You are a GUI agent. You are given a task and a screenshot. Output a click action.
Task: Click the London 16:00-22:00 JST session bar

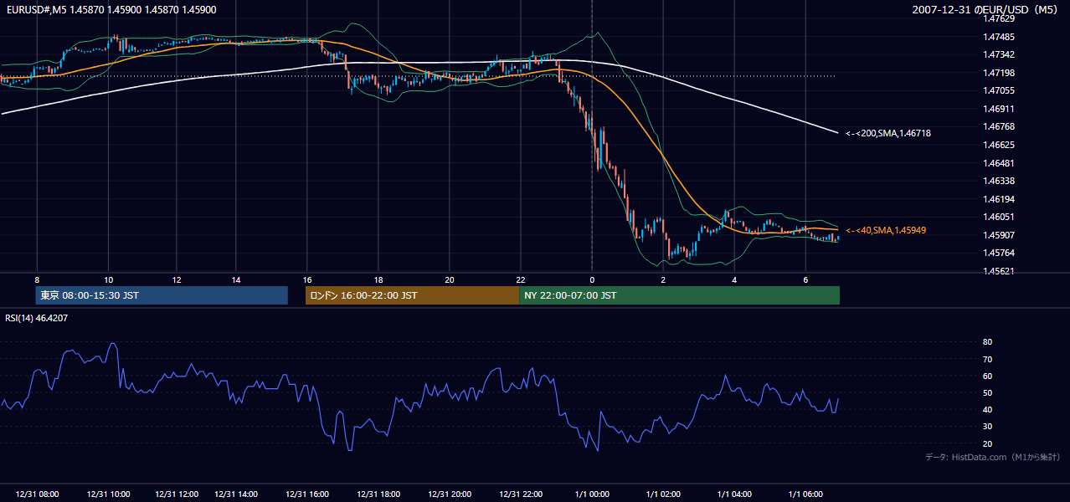[x=412, y=295]
